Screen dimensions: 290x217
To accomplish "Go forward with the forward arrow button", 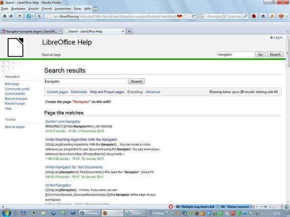I will [x=11, y=16].
